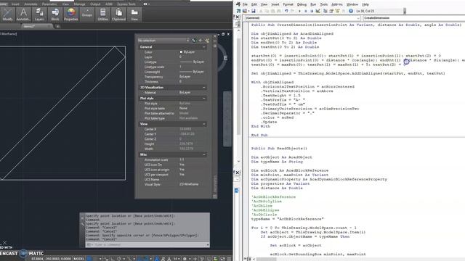Click the settings gear icon in AutoCAD status bar
465x261 pixels.
185,259
